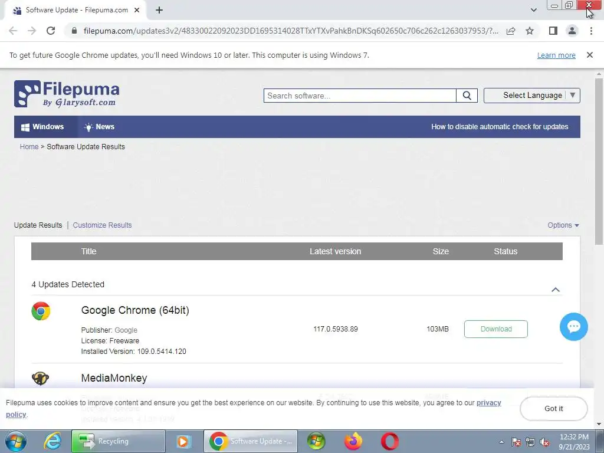Click the network tray icon
This screenshot has width=604, height=453.
(530, 442)
